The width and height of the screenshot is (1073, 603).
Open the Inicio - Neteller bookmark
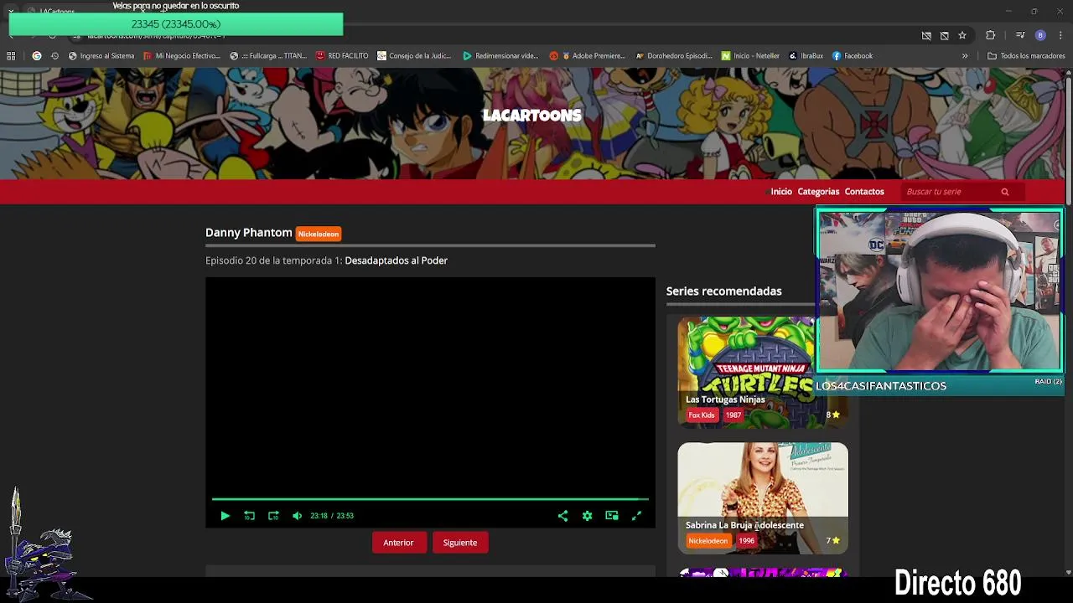[750, 56]
